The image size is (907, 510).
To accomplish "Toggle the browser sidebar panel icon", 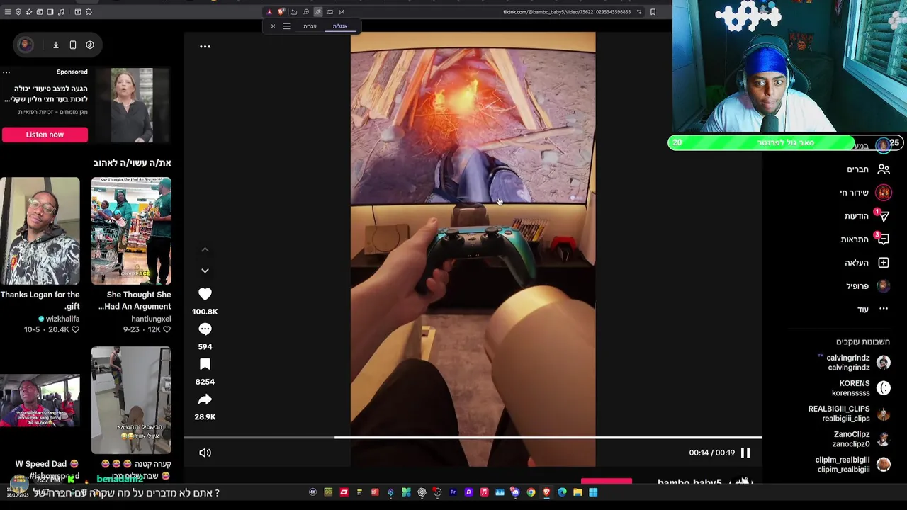I will coord(50,12).
